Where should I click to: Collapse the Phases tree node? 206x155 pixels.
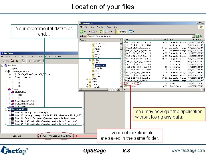tap(6, 89)
